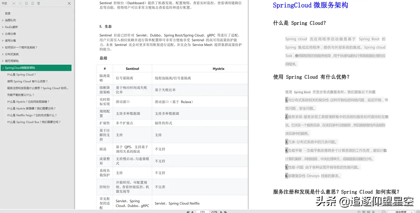Click the expand-all bookmarks icon
The image size is (420, 213).
tap(14, 3)
